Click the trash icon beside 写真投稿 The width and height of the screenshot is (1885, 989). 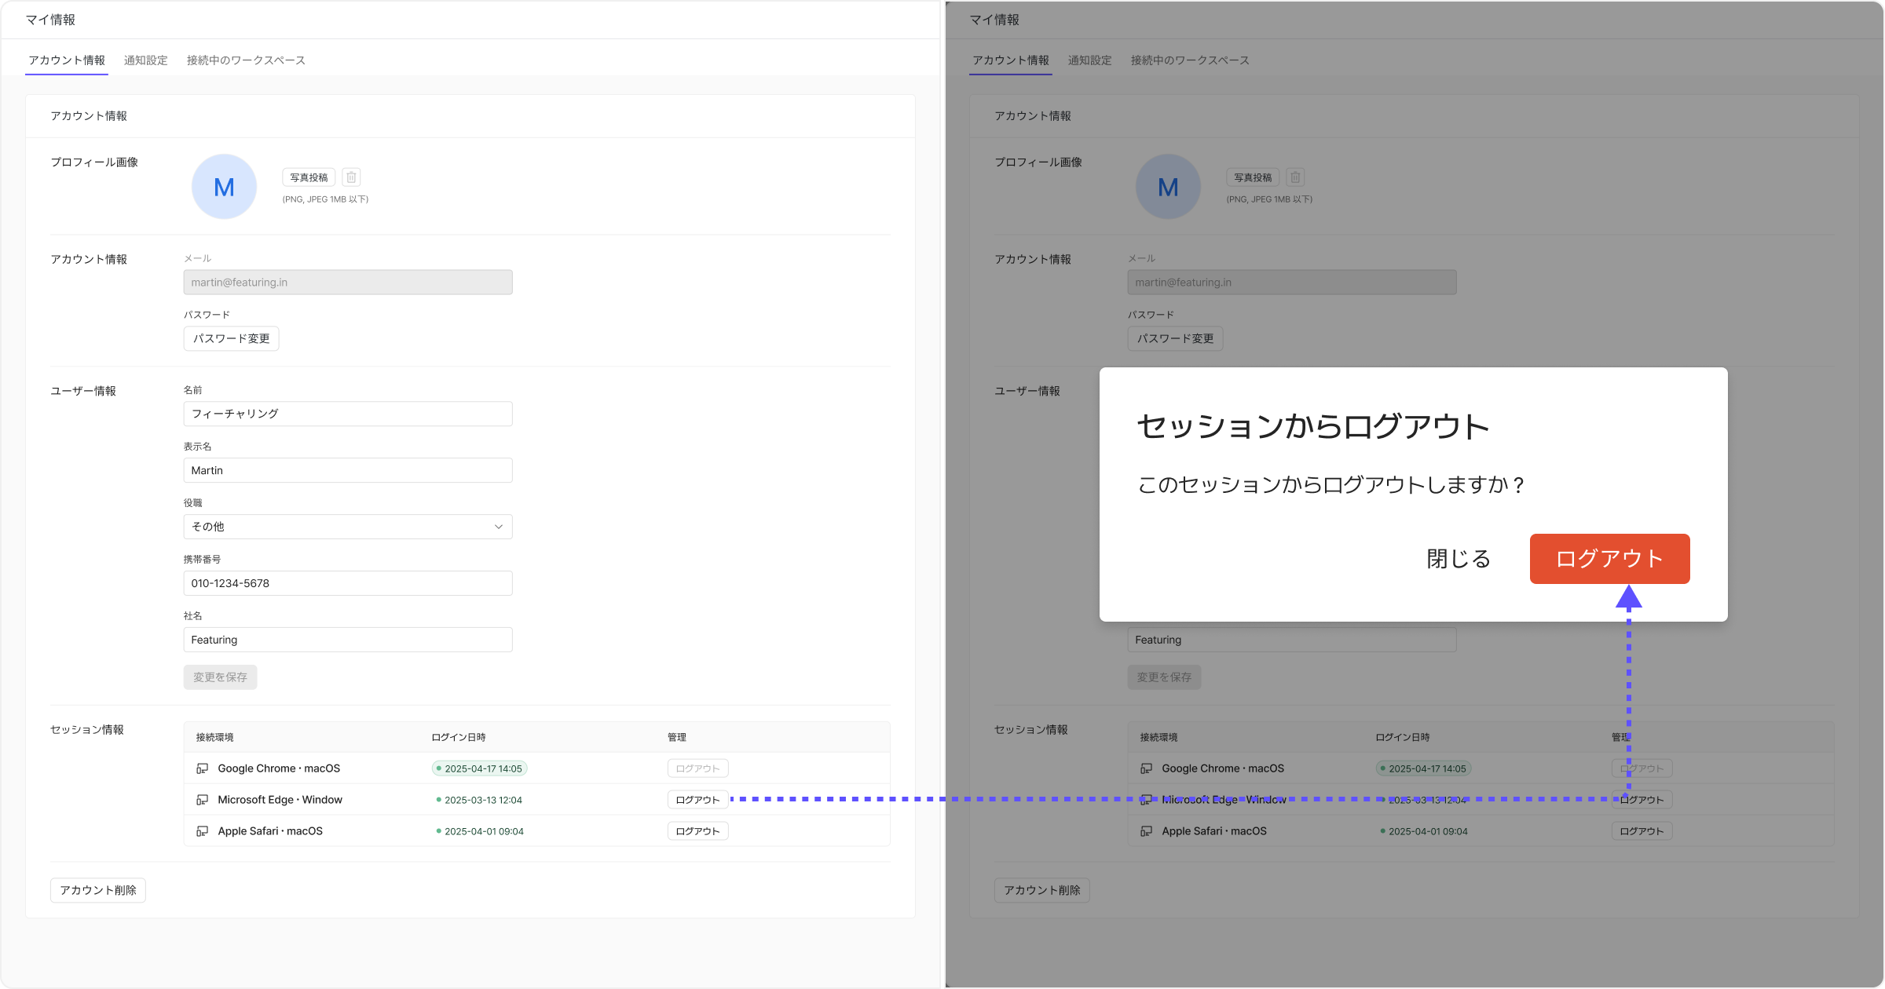[351, 177]
